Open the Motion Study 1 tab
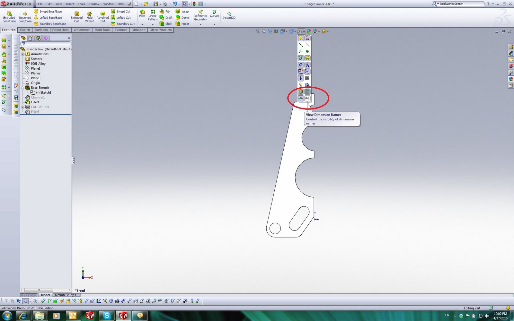 coord(66,295)
